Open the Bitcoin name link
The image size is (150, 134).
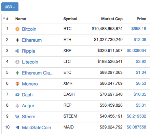29,29
